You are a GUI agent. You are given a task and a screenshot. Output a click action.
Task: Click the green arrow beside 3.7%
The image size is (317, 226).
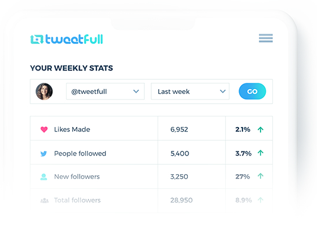click(x=261, y=153)
